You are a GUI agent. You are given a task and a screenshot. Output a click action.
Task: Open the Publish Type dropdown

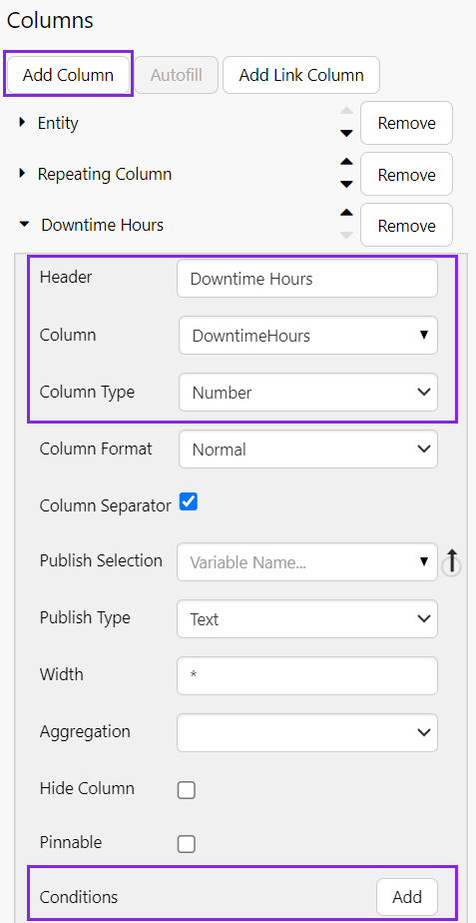click(x=307, y=618)
